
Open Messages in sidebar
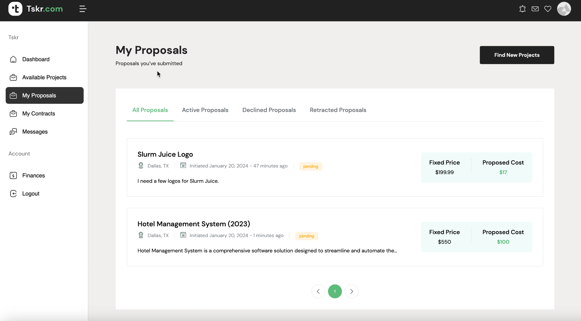click(x=35, y=132)
